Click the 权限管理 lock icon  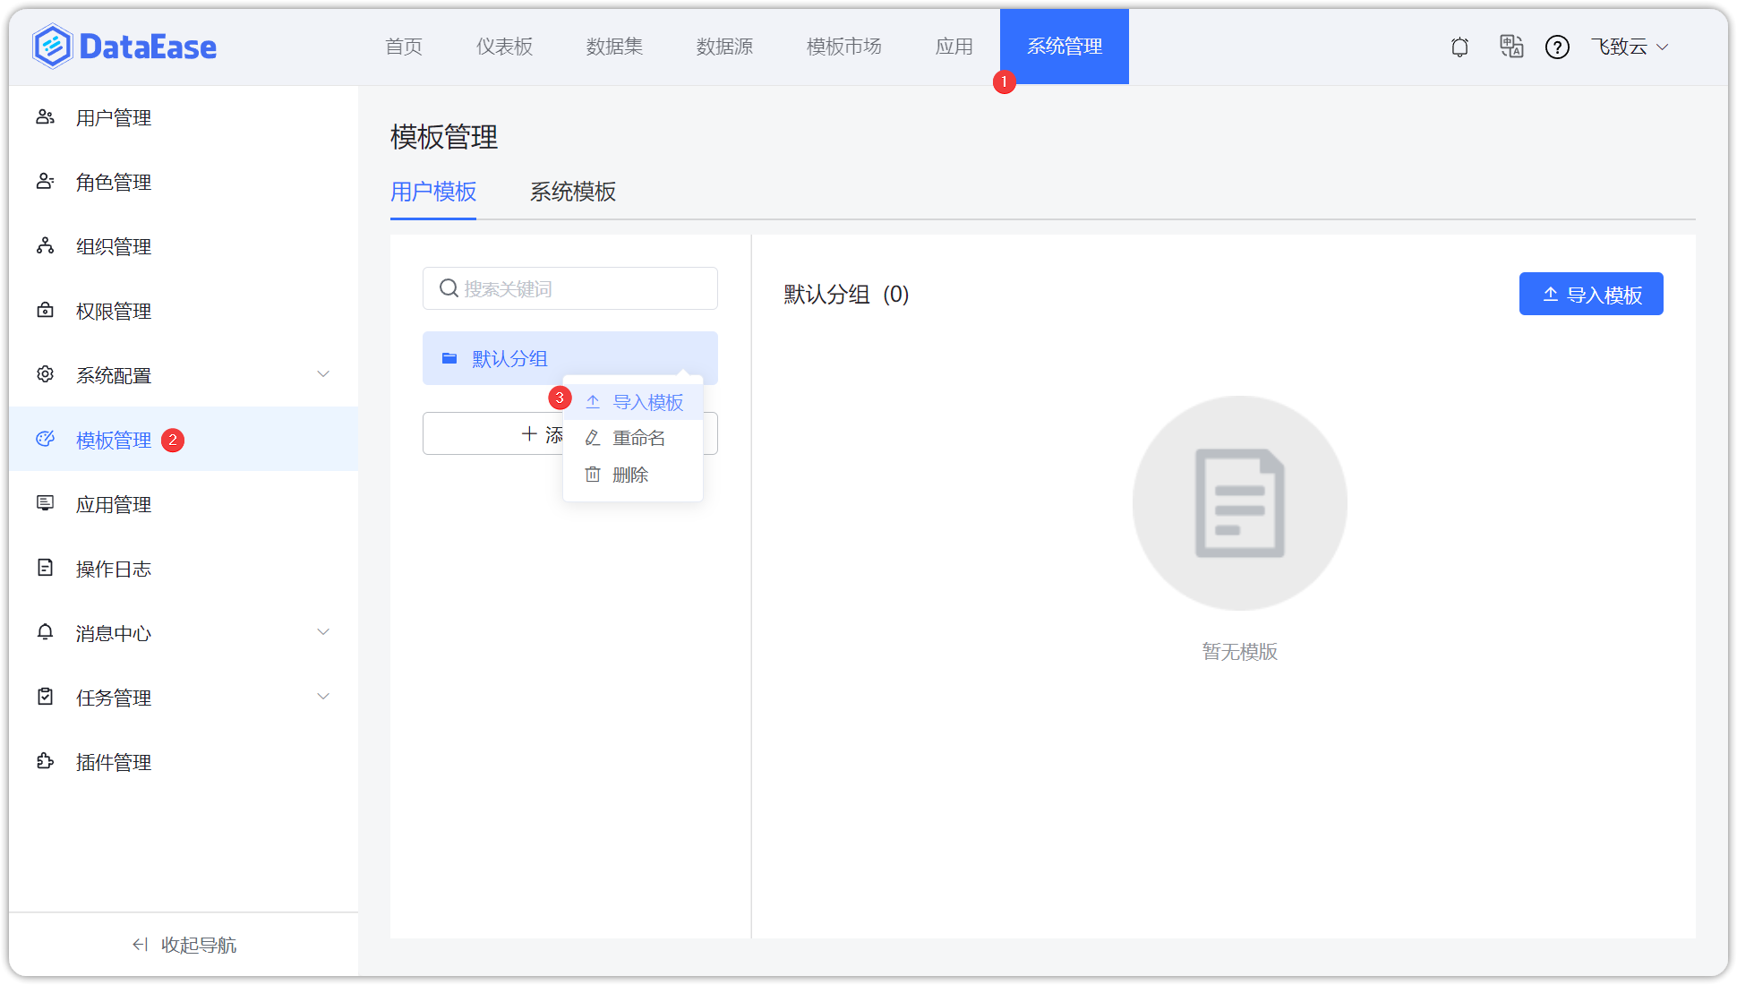coord(45,311)
